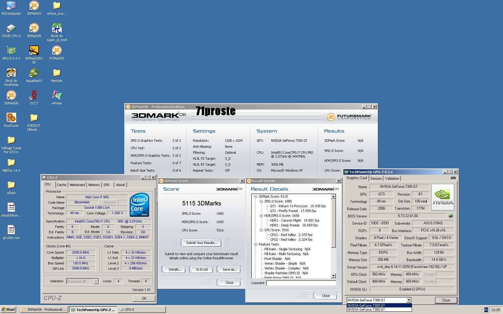Launch 3DMark2001 SE desktop icon
The height and width of the screenshot is (314, 503).
tap(34, 55)
